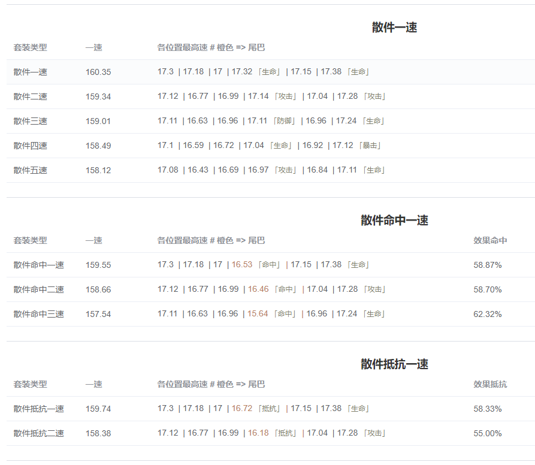
Task: Select the 散件四速 row
Action: coord(271,146)
